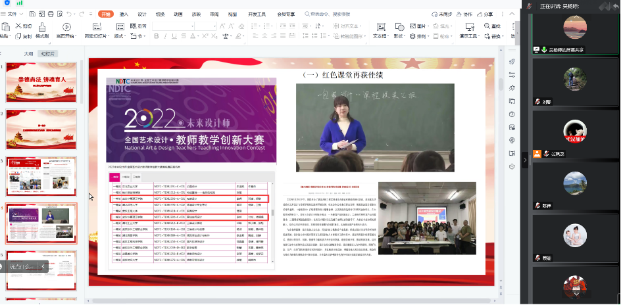Image resolution: width=623 pixels, height=307 pixels.
Task: Click the Undo arrow icon
Action: point(70,13)
